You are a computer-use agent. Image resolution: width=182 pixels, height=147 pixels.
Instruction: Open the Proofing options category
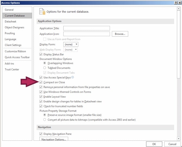coord(17,33)
